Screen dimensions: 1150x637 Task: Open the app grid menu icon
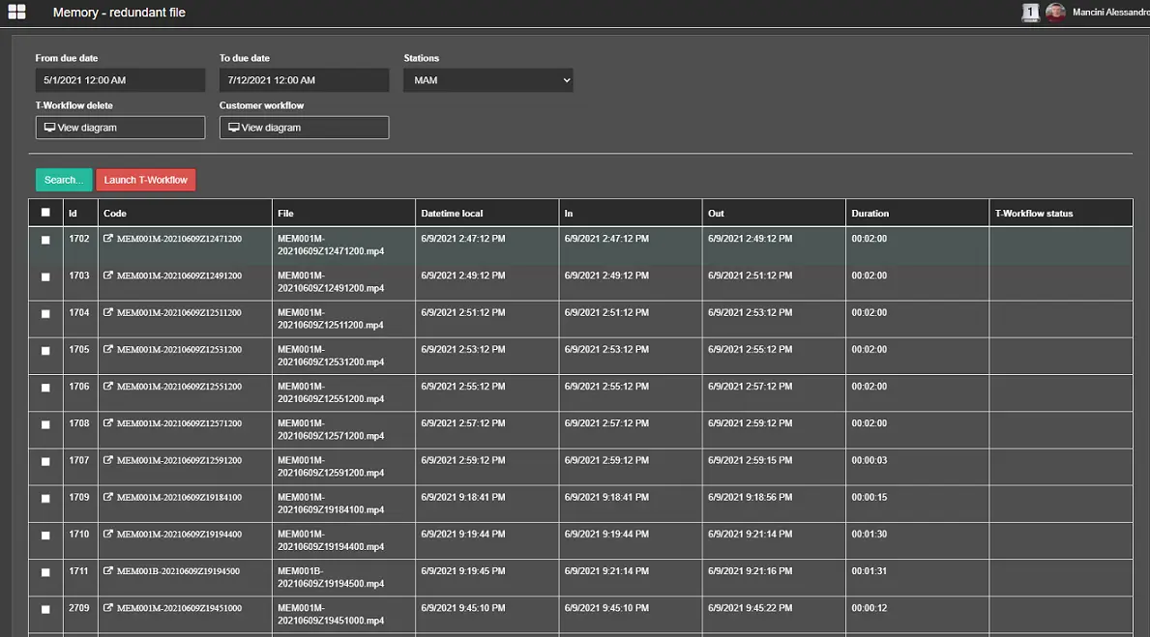(16, 13)
